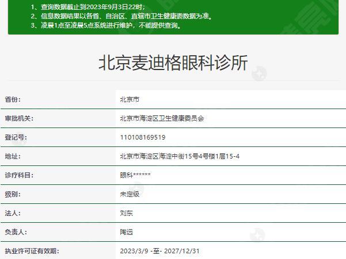This screenshot has height=259, width=346.
Task: Click notice line 1 about 查询数据截止到2023年9月3日22时
Action: [88, 7]
